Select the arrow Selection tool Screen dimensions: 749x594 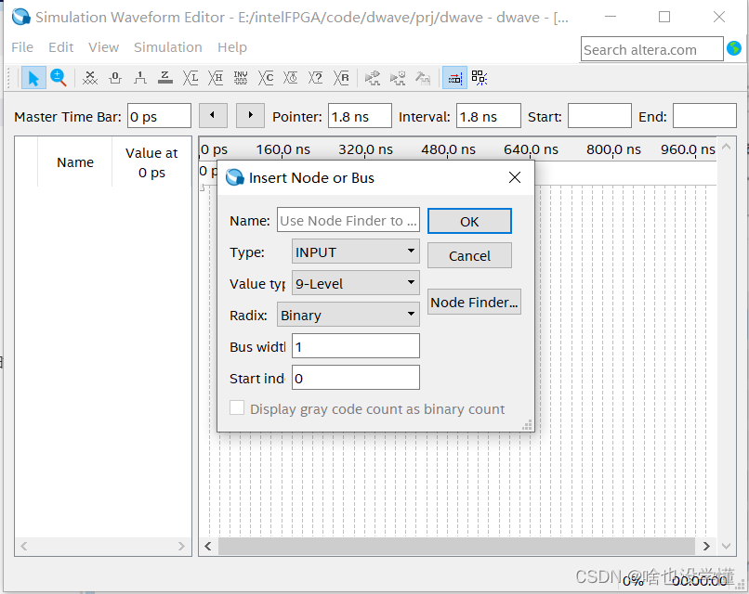tap(33, 78)
